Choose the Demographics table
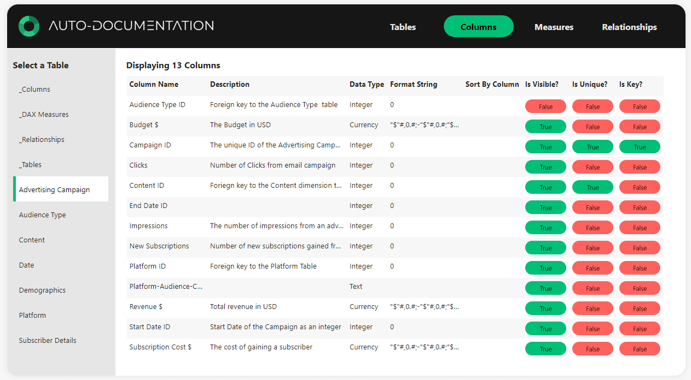The width and height of the screenshot is (691, 380). 42,290
